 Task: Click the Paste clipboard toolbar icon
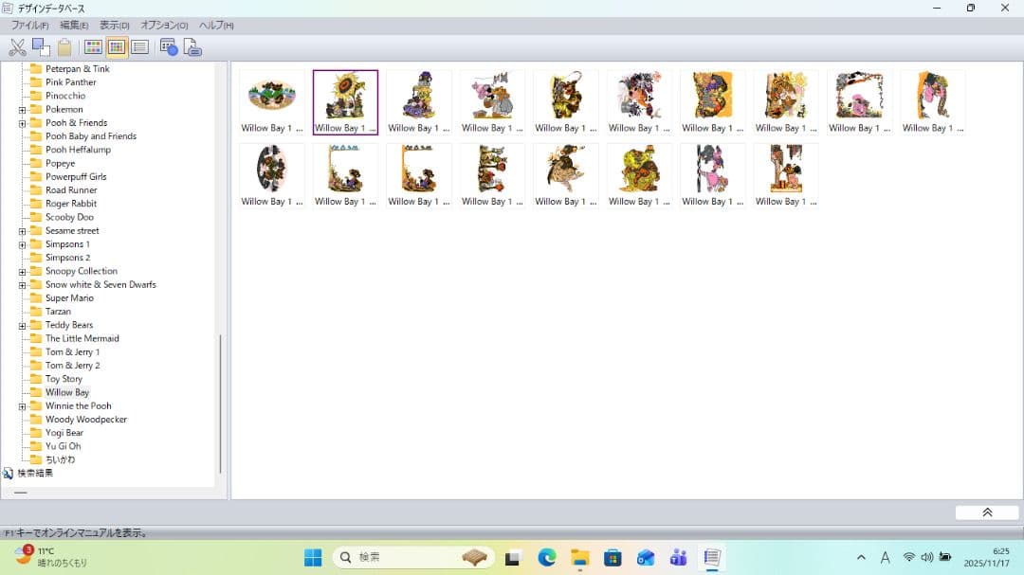click(64, 47)
